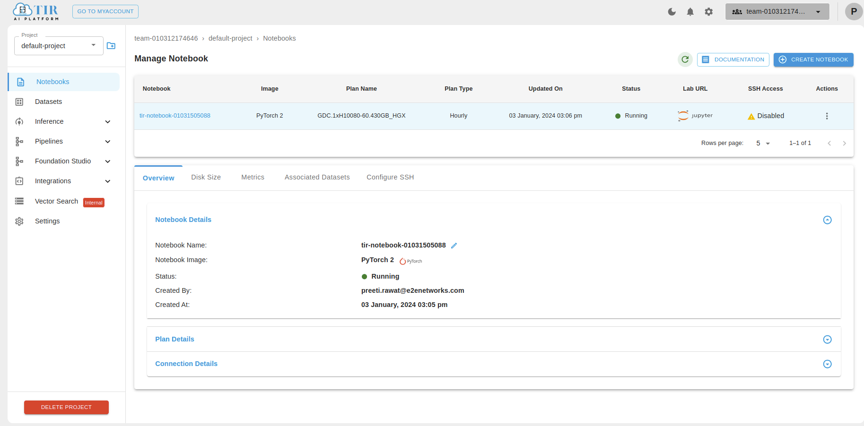
Task: Expand the Pipelines menu chevron
Action: (108, 142)
